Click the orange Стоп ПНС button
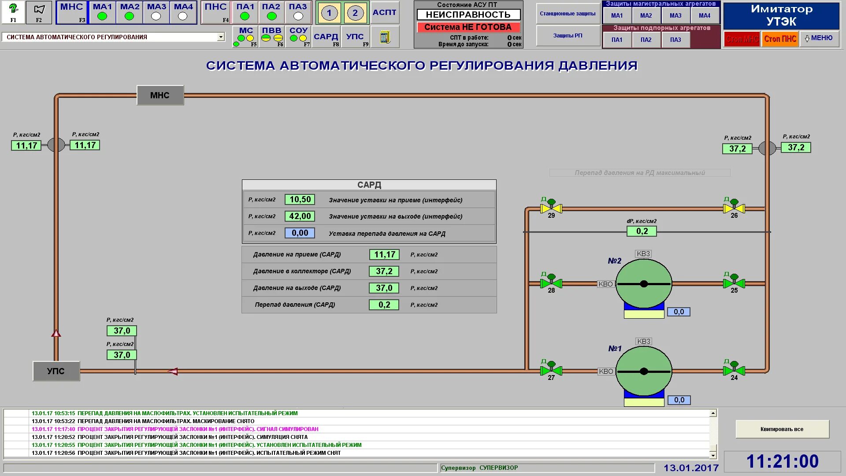Viewport: 846px width, 476px height. coord(780,39)
